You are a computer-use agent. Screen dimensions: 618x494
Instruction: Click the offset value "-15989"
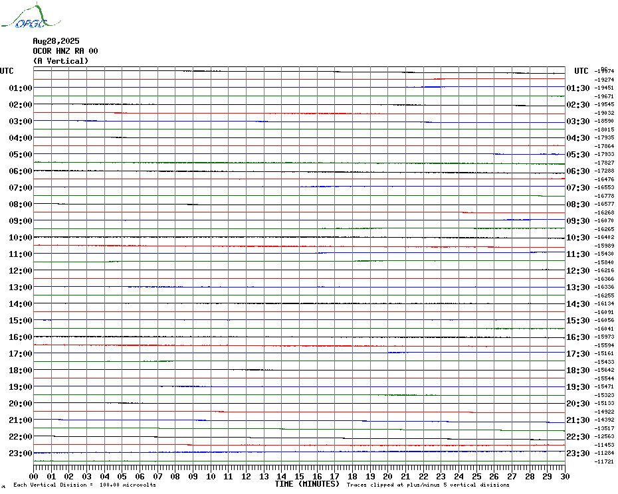pyautogui.click(x=604, y=246)
